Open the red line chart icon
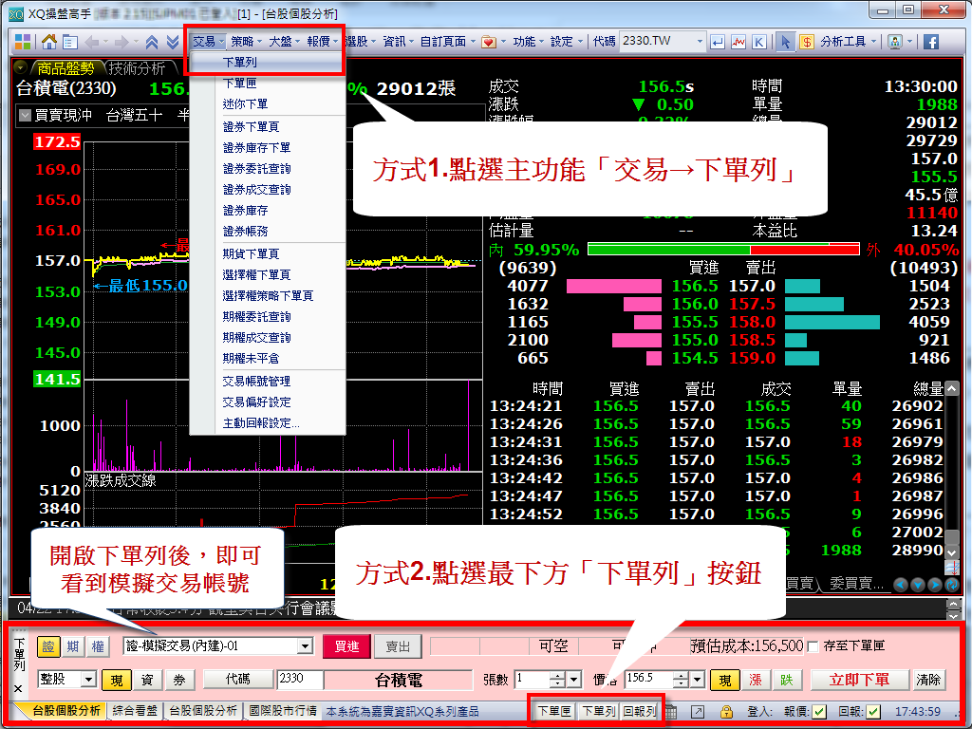This screenshot has width=972, height=729. pos(738,42)
